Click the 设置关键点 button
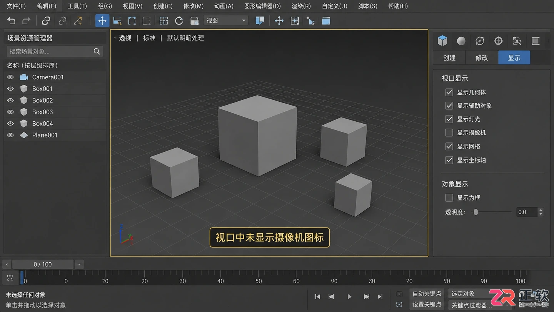The width and height of the screenshot is (554, 312). tap(427, 305)
